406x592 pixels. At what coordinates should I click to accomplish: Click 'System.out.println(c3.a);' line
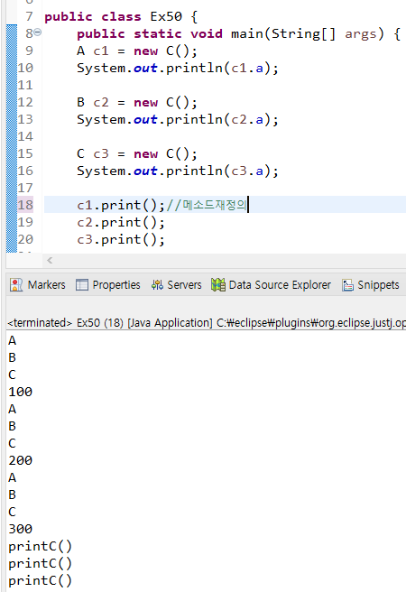pyautogui.click(x=178, y=171)
